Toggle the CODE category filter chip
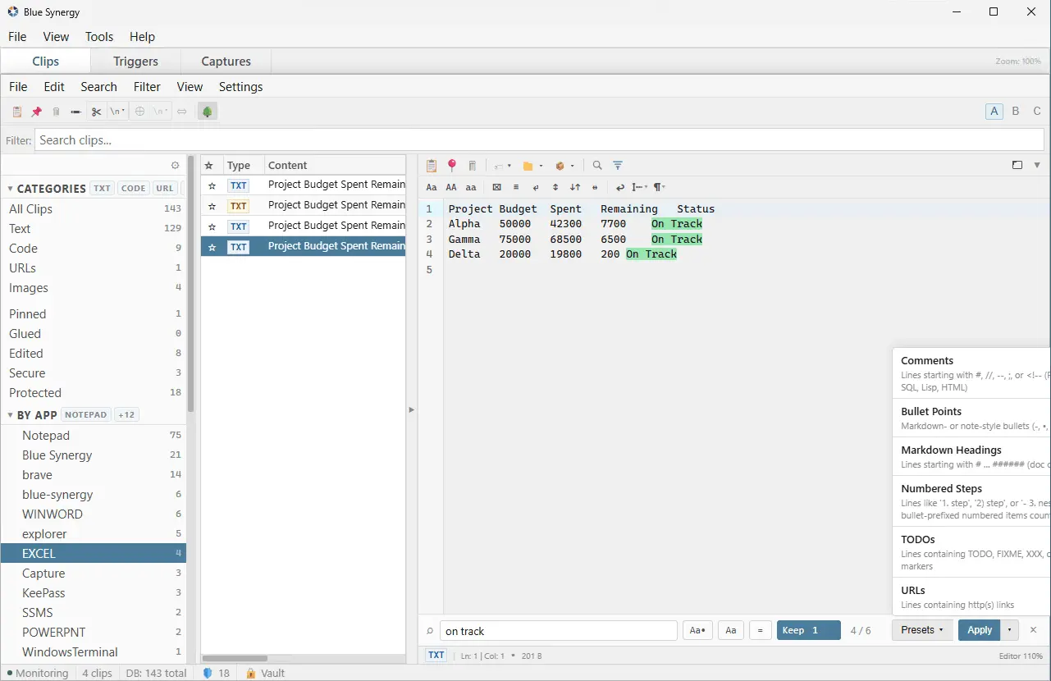This screenshot has height=681, width=1051. pyautogui.click(x=133, y=188)
